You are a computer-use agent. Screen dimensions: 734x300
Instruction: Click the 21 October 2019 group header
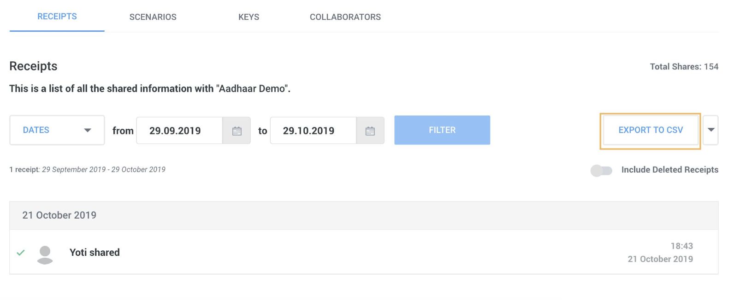[x=364, y=215]
